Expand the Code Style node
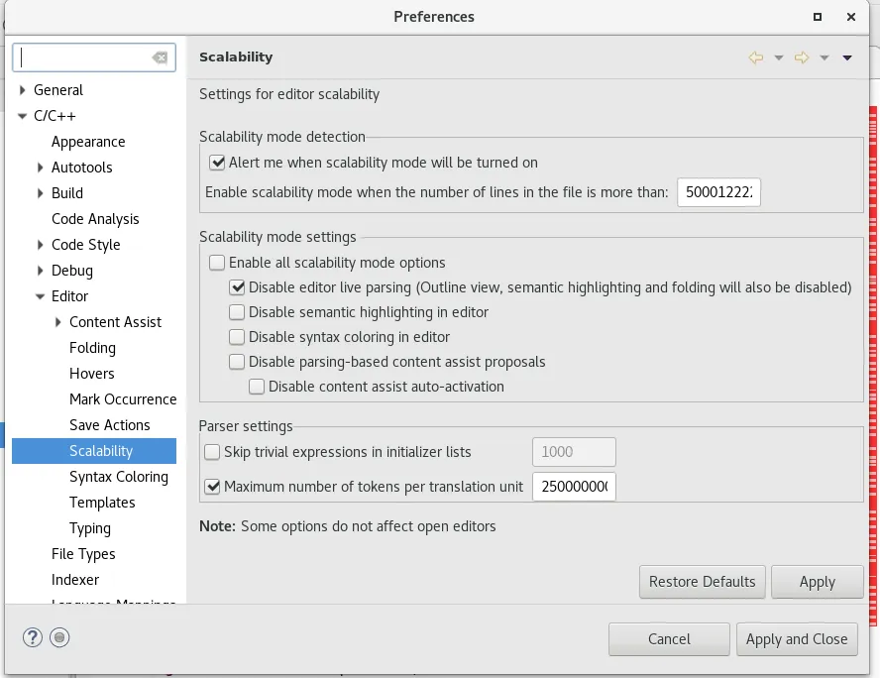880x678 pixels. tap(40, 245)
